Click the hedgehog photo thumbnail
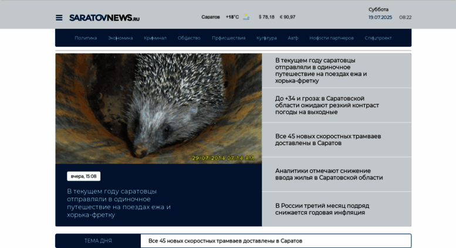Image resolution: width=456 pixels, height=248 pixels. [158, 108]
